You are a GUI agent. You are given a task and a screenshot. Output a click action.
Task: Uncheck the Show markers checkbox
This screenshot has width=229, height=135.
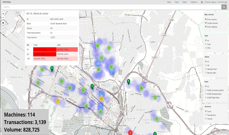click(x=206, y=19)
